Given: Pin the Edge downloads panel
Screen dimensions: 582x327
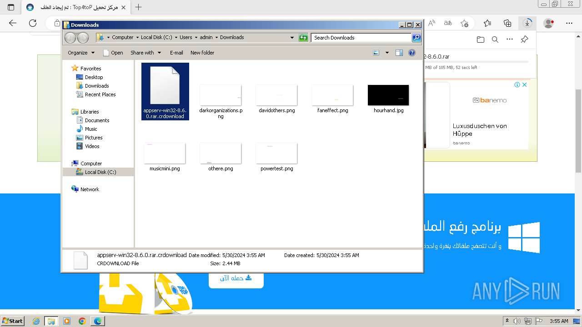Looking at the screenshot, I should tap(524, 40).
